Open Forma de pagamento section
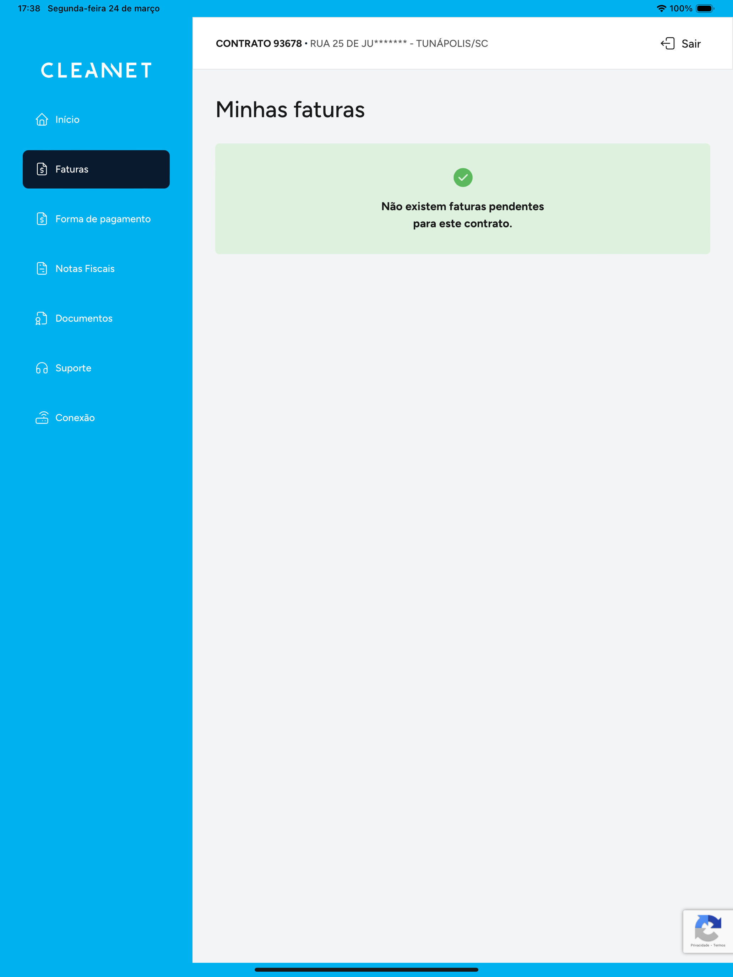This screenshot has height=977, width=733. (96, 219)
